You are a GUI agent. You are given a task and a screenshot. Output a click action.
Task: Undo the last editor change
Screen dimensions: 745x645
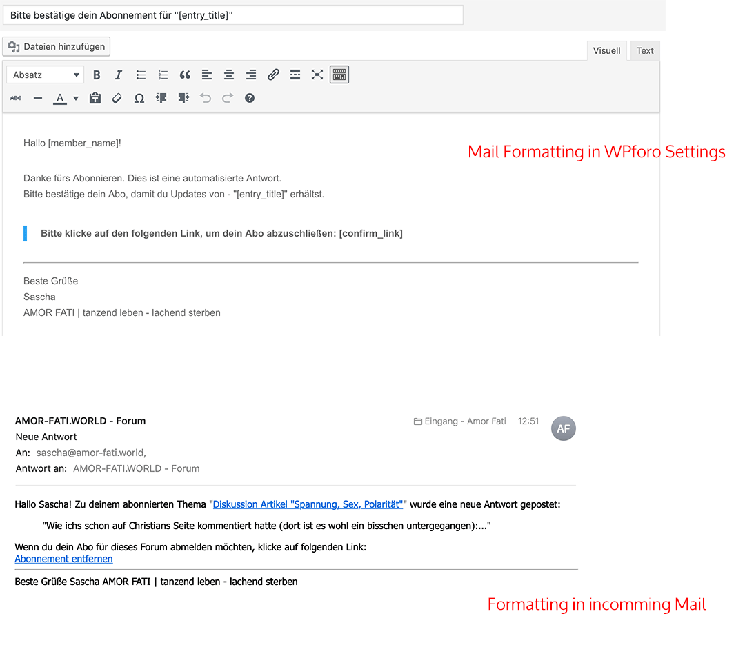[x=205, y=98]
